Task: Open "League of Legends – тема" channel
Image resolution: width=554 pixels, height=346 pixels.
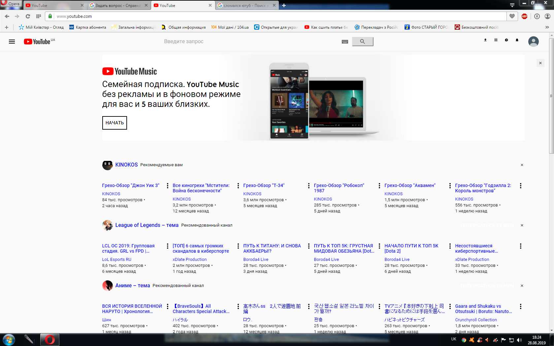Action: point(147,225)
